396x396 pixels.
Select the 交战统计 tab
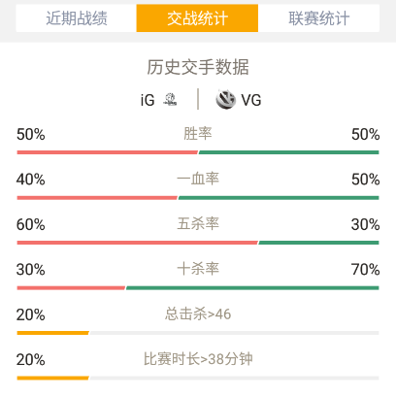pos(197,18)
